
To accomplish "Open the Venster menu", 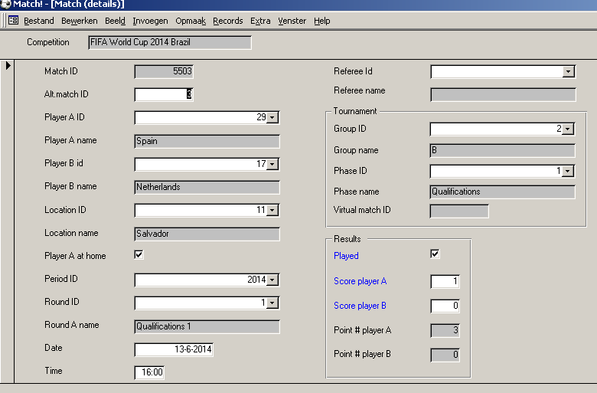I will pos(292,21).
